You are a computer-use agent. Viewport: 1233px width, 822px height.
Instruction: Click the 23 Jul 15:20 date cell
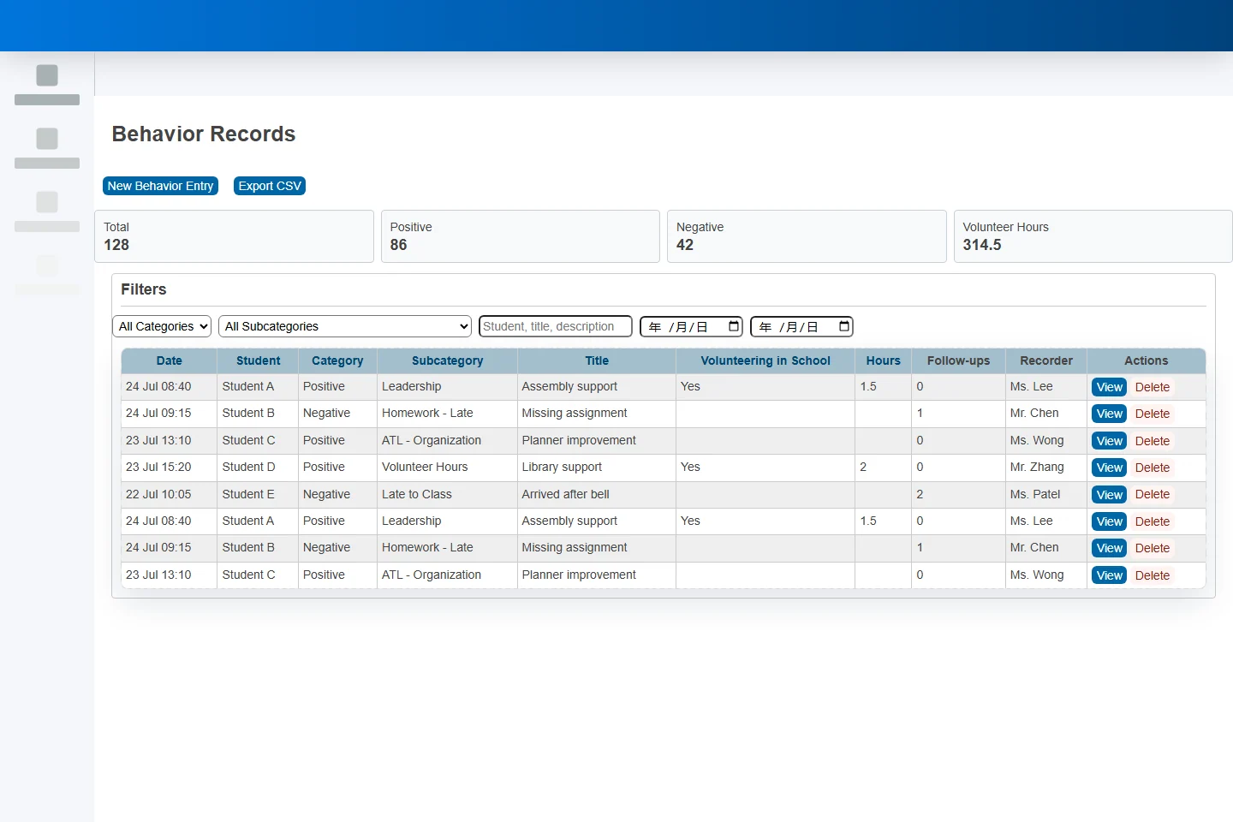pyautogui.click(x=170, y=468)
